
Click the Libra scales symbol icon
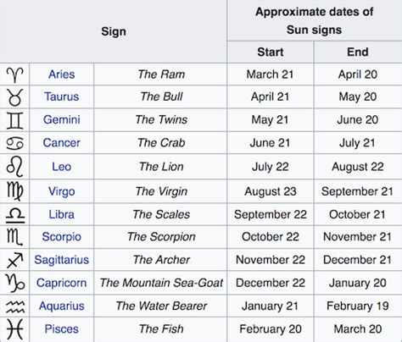(x=15, y=216)
